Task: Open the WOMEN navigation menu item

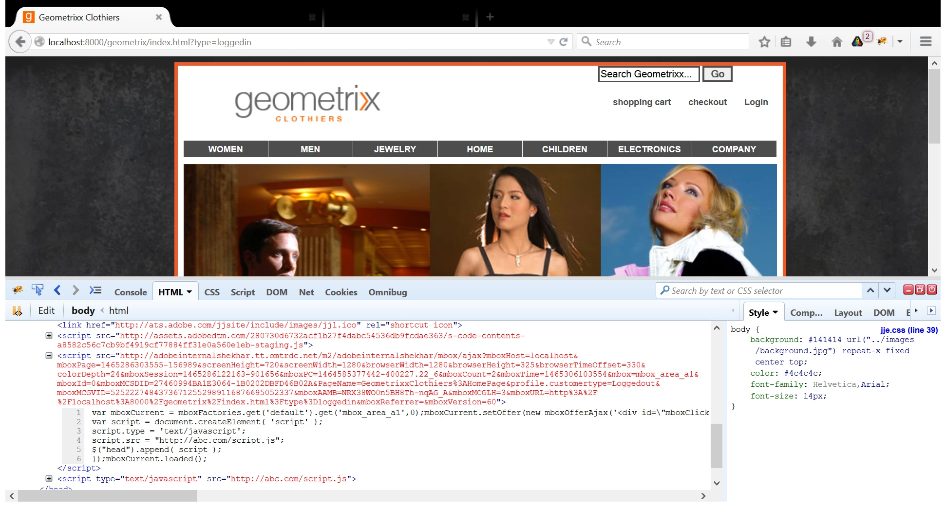Action: coord(226,149)
